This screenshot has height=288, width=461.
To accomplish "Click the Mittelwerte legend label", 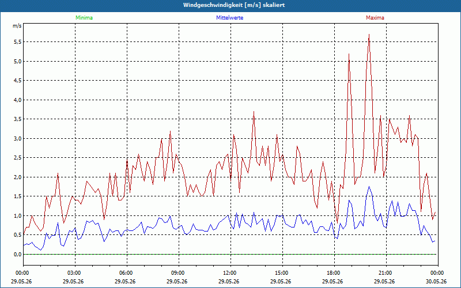I will pyautogui.click(x=229, y=18).
